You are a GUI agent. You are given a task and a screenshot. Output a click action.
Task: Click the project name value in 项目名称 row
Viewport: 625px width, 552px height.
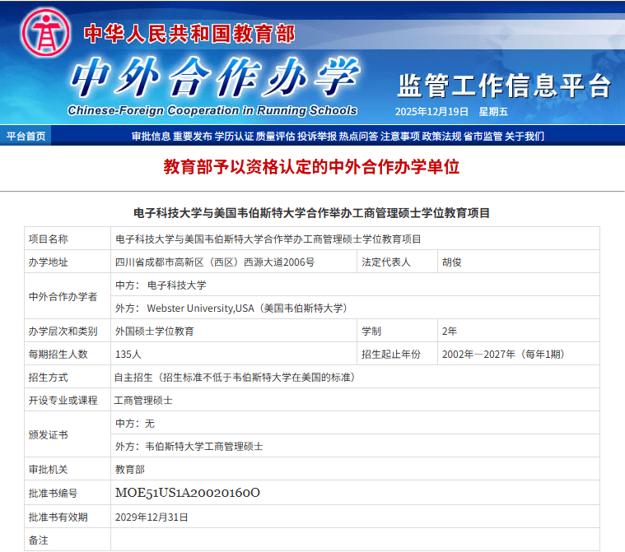(268, 239)
